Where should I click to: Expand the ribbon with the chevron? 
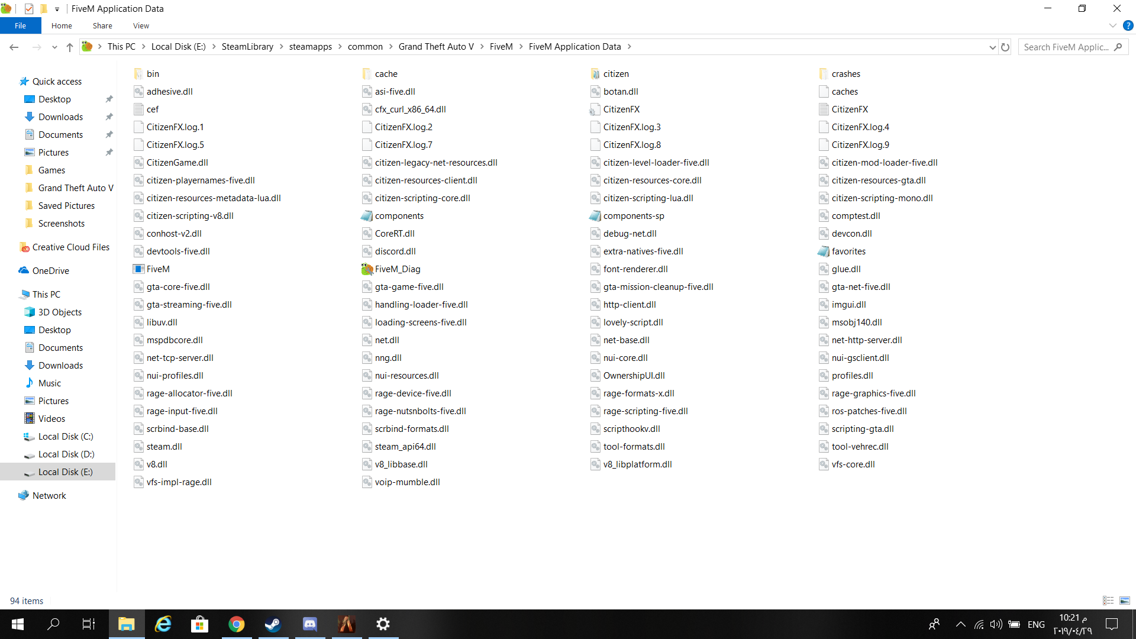tap(1112, 25)
